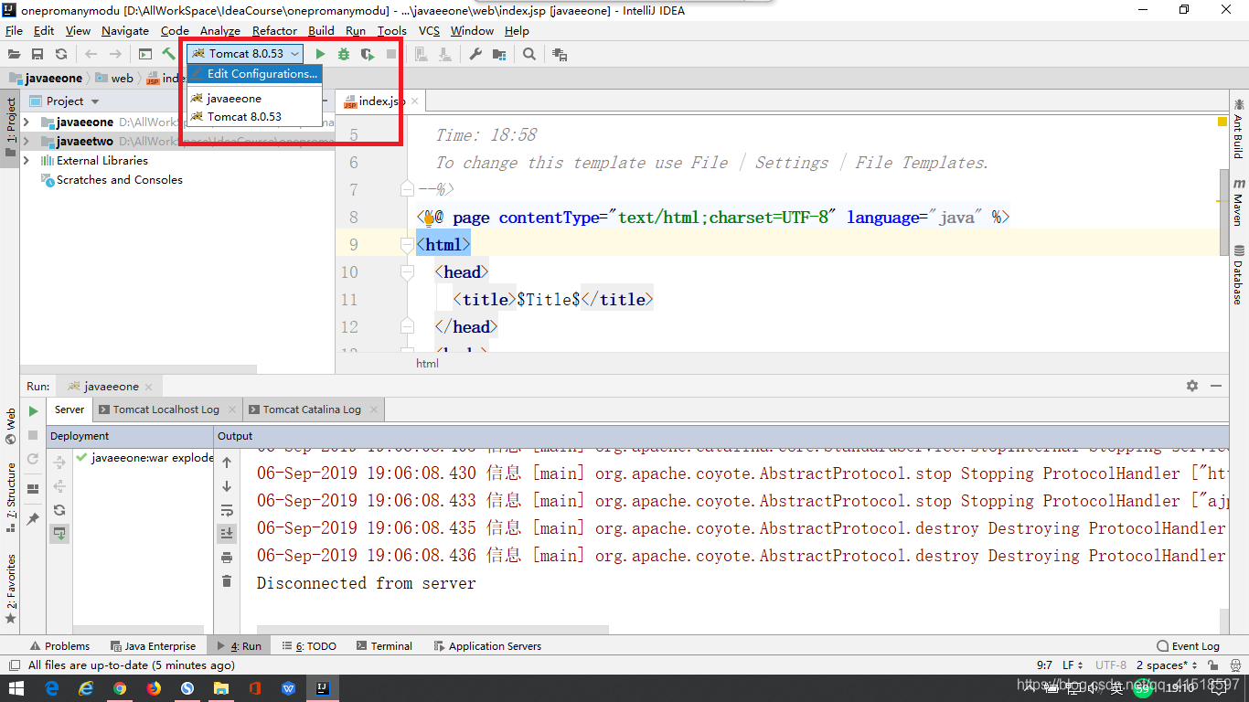This screenshot has height=702, width=1249.
Task: Open 6: TODO tool window
Action: coord(309,645)
